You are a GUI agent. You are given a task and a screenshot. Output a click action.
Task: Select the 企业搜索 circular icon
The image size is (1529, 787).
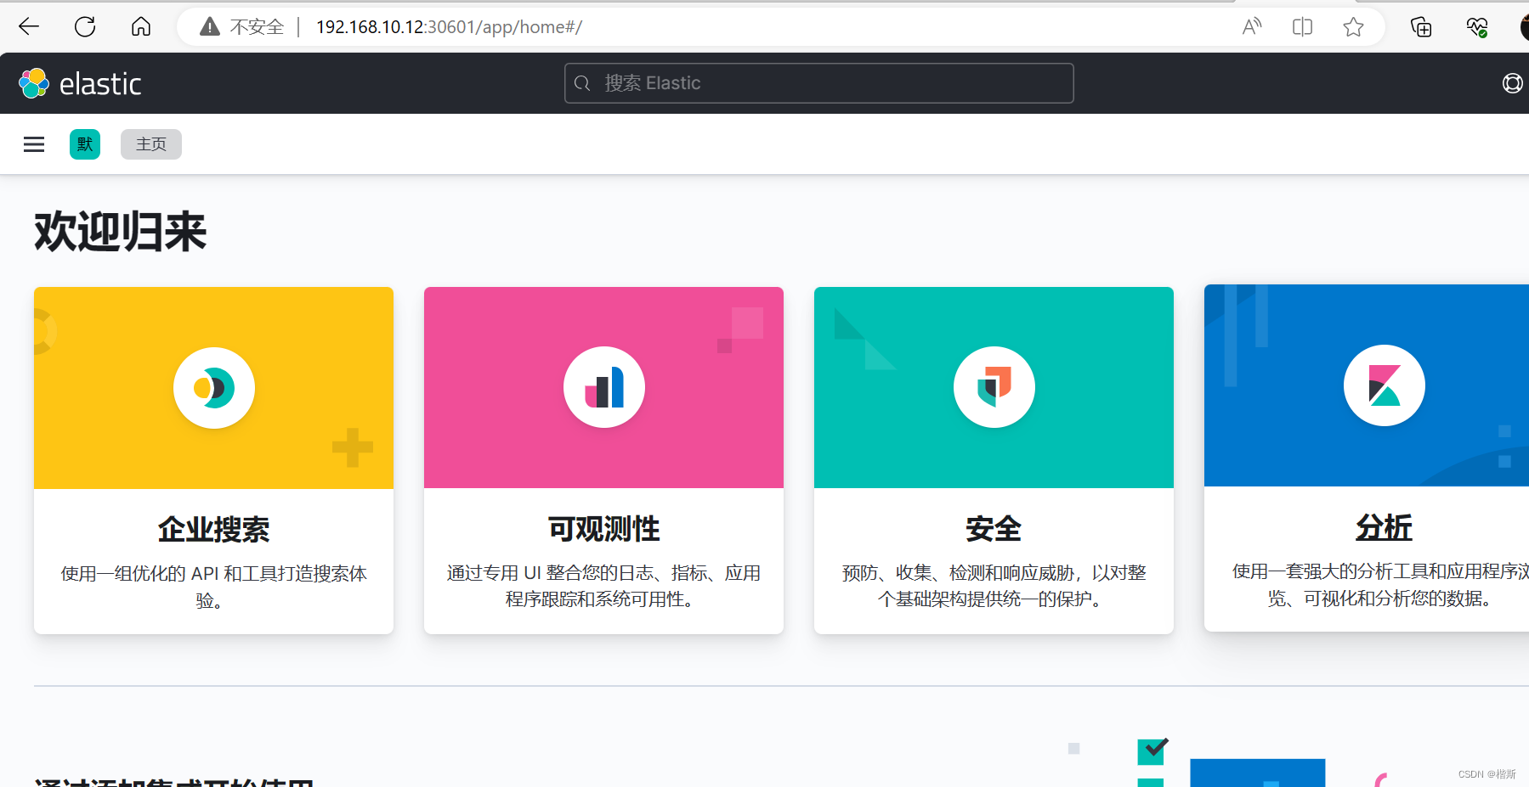213,387
